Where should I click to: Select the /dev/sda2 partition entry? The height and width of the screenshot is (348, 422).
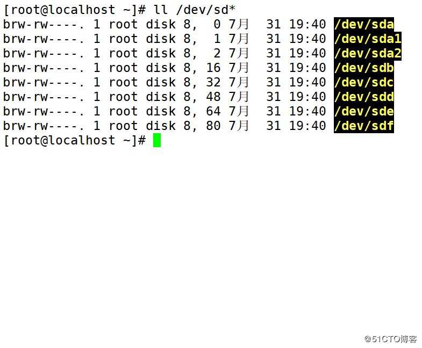368,53
